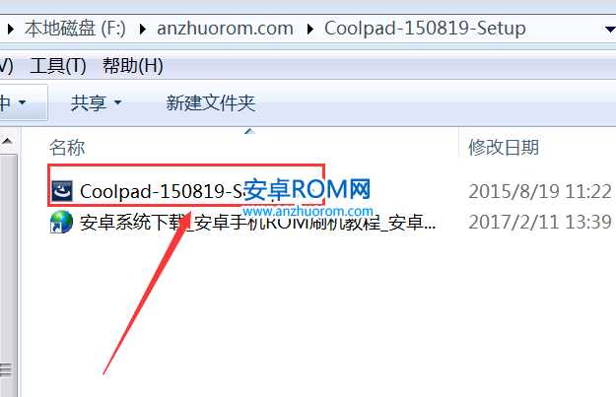The width and height of the screenshot is (616, 397).
Task: Expand the dropdown arrow beside 中 button
Action: click(23, 102)
